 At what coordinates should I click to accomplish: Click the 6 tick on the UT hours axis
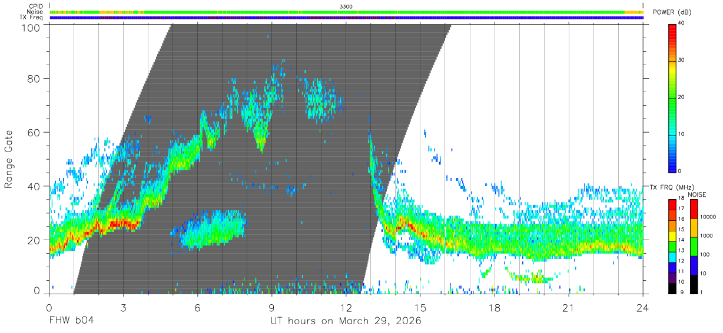198,307
